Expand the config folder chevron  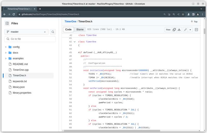pos(6,47)
